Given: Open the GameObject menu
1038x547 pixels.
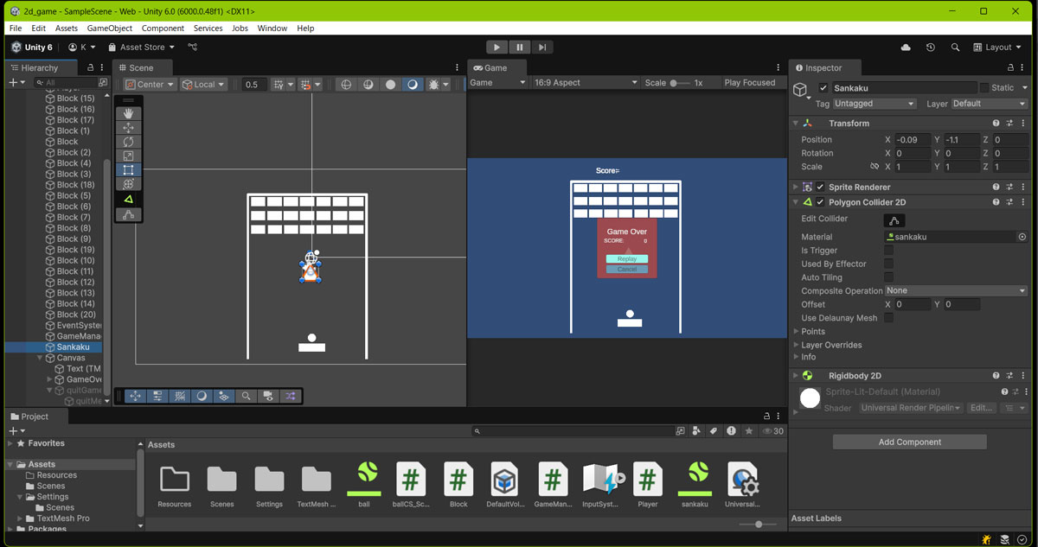Looking at the screenshot, I should [x=109, y=29].
